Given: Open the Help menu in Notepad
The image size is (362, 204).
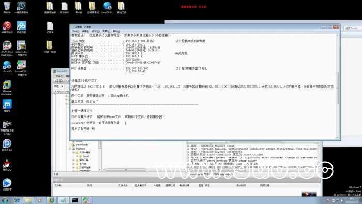Looking at the screenshot, I should point(116,31).
